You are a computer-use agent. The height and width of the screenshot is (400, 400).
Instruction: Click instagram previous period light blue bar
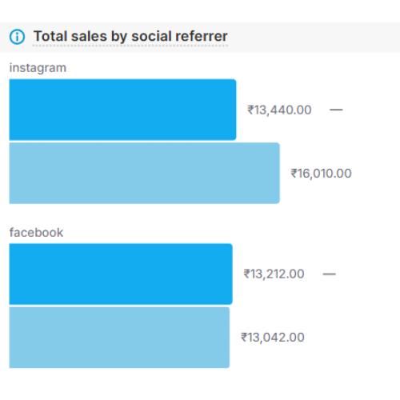(145, 173)
